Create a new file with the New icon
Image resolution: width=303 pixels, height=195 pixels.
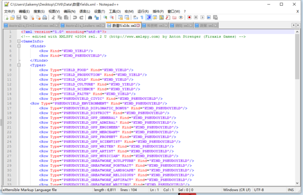(x=6, y=18)
